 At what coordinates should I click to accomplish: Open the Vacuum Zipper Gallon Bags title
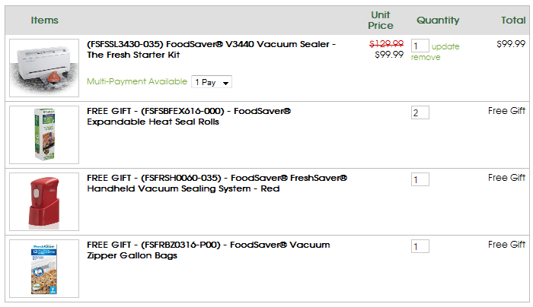tap(209, 250)
